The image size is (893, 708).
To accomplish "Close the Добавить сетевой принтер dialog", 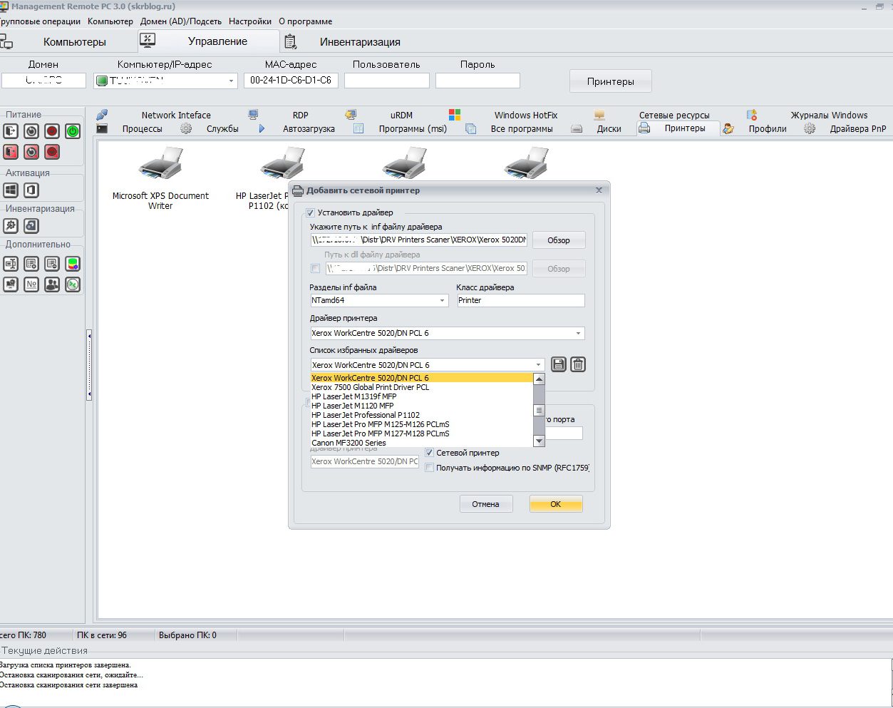I will pos(599,190).
